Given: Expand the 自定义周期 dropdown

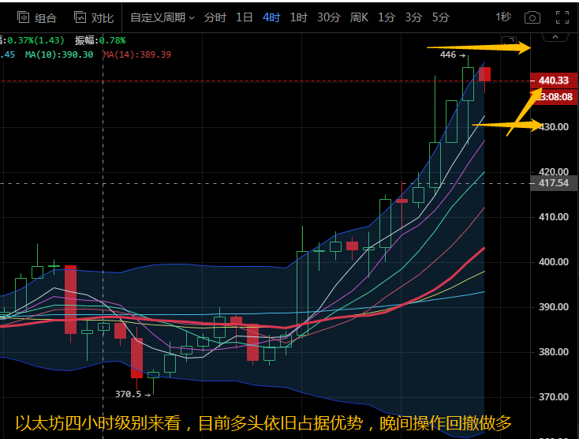Looking at the screenshot, I should click(x=162, y=17).
